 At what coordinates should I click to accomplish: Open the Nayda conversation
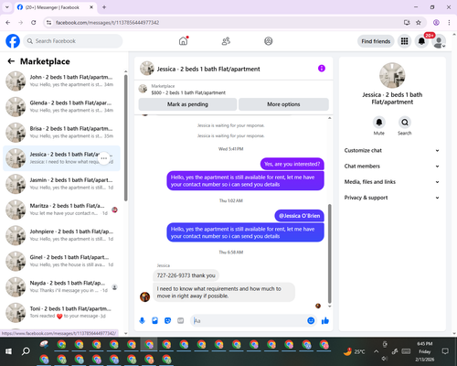click(61, 286)
